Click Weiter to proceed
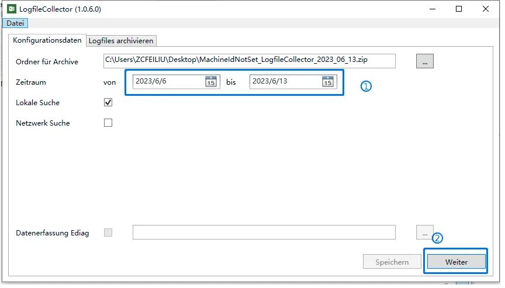Viewport: 505px width, 288px height. point(456,262)
